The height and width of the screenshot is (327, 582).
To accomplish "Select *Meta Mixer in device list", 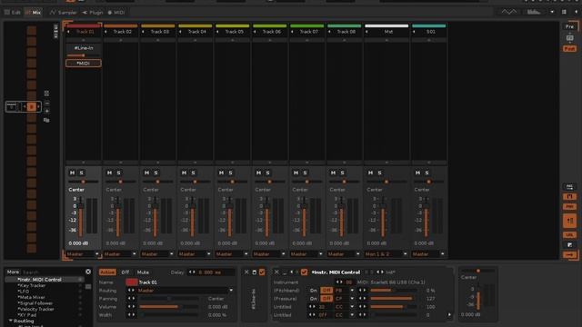I will point(32,297).
